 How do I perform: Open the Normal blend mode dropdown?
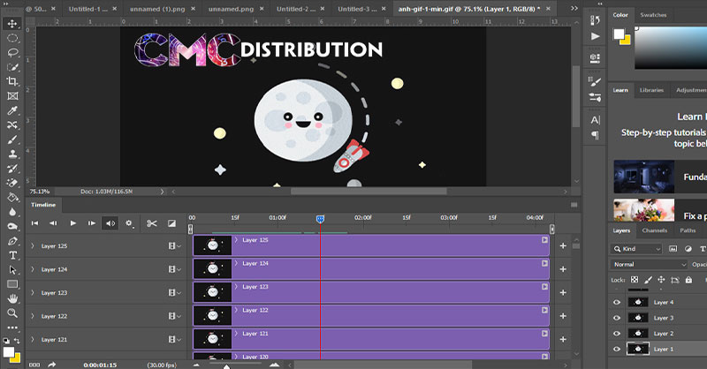[650, 264]
